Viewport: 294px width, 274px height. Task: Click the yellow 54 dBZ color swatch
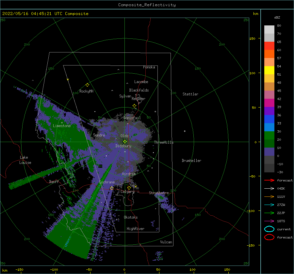269,70
